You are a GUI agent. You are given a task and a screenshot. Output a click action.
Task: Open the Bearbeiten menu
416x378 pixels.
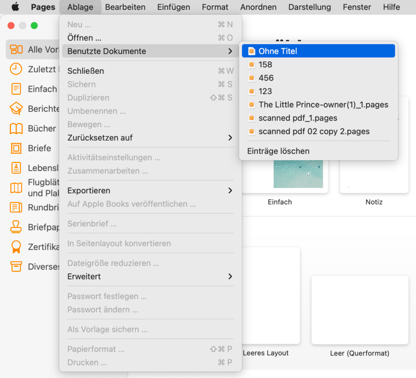tap(125, 7)
